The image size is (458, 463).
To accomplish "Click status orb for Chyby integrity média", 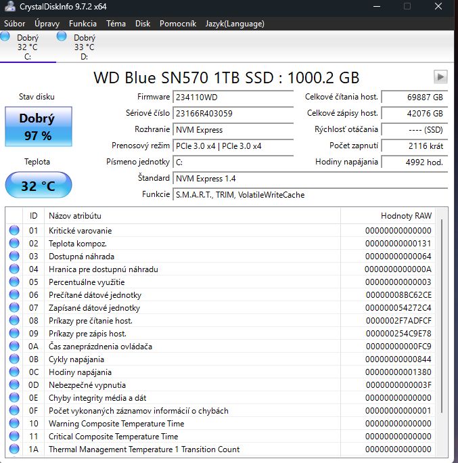I will 14,397.
